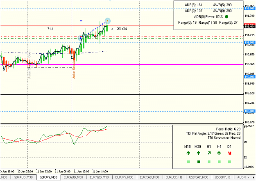
Task: Select the thick black horizontal line
Action: 122,94
